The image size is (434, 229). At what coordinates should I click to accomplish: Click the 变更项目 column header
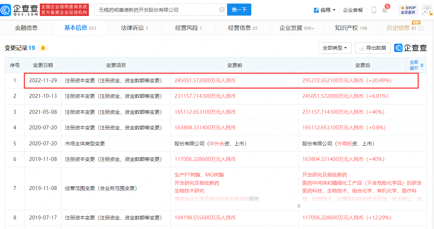coord(116,65)
